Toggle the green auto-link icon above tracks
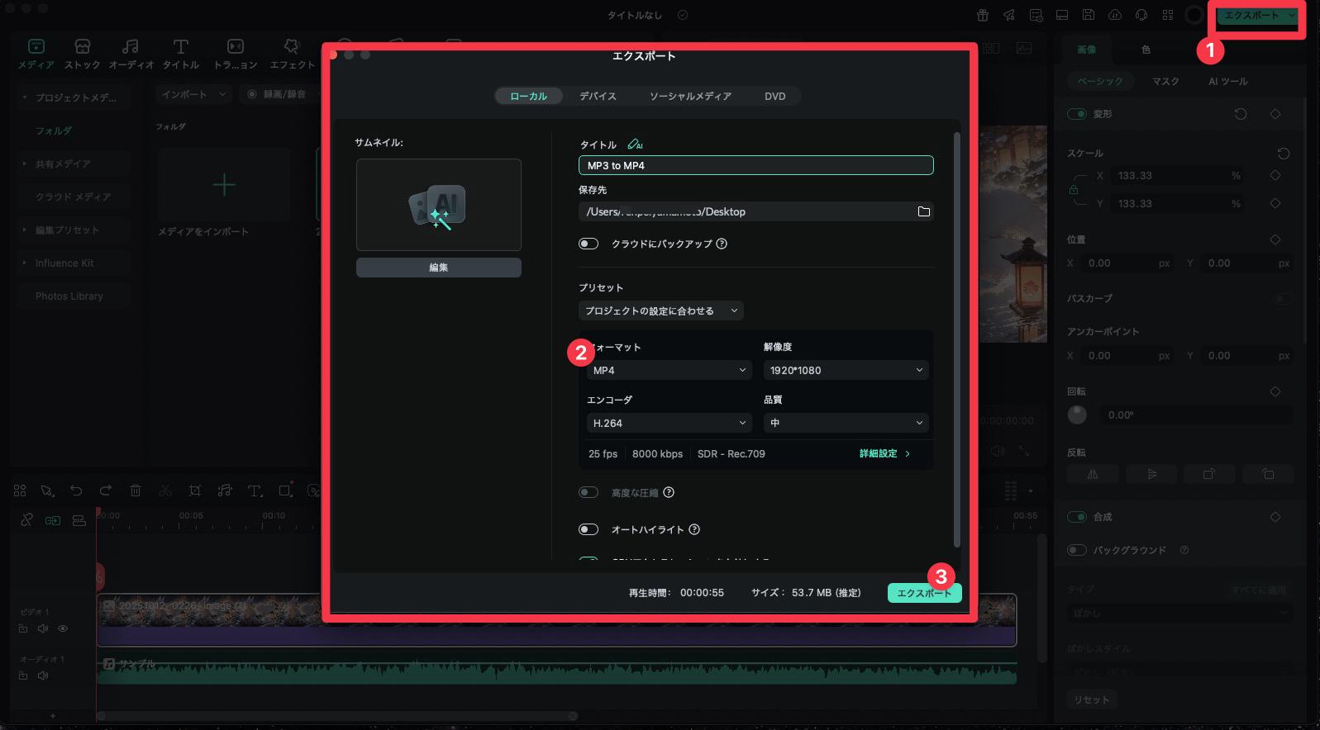 [x=53, y=520]
